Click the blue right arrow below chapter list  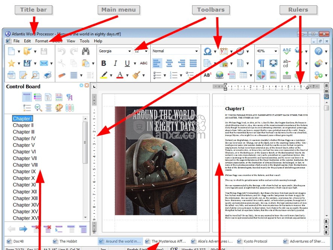(23, 229)
